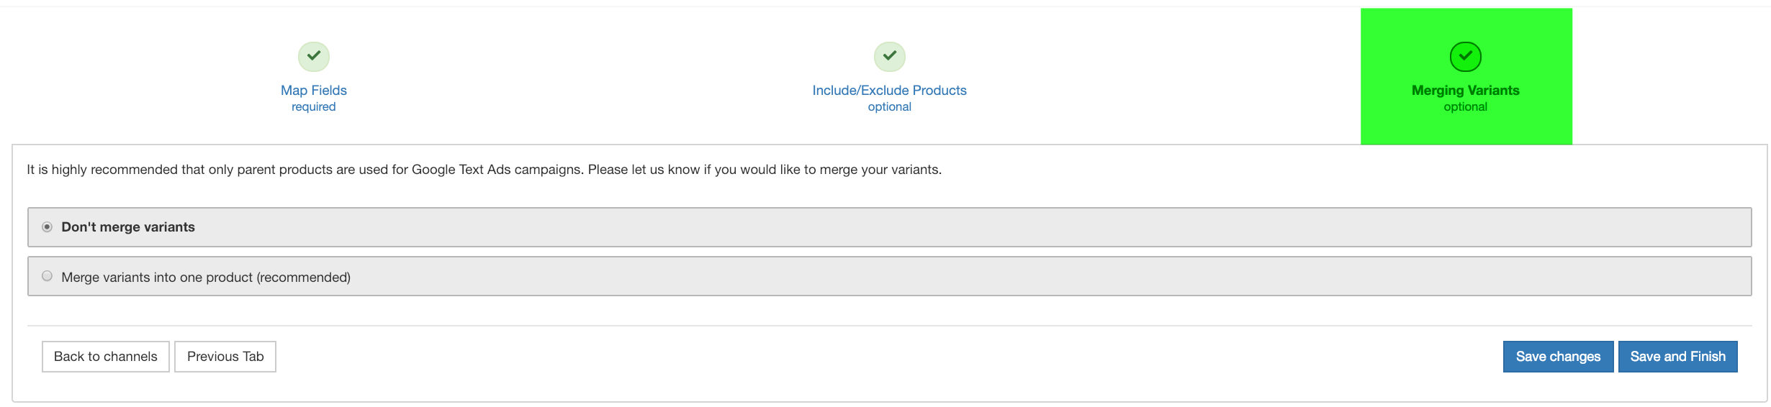Click "required" text under Map Fields
The height and width of the screenshot is (407, 1771).
click(x=314, y=107)
